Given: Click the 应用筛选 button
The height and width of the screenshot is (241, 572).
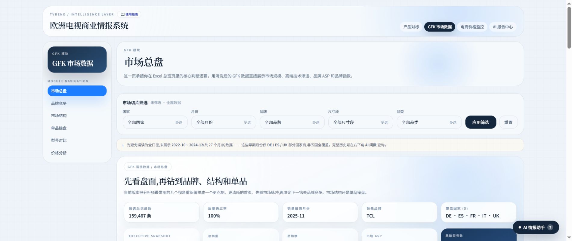Looking at the screenshot, I should (481, 122).
